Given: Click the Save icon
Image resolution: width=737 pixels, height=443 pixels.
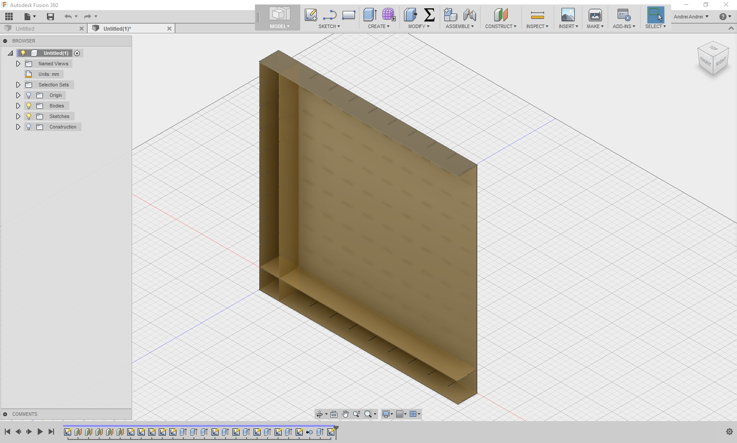Looking at the screenshot, I should click(50, 17).
